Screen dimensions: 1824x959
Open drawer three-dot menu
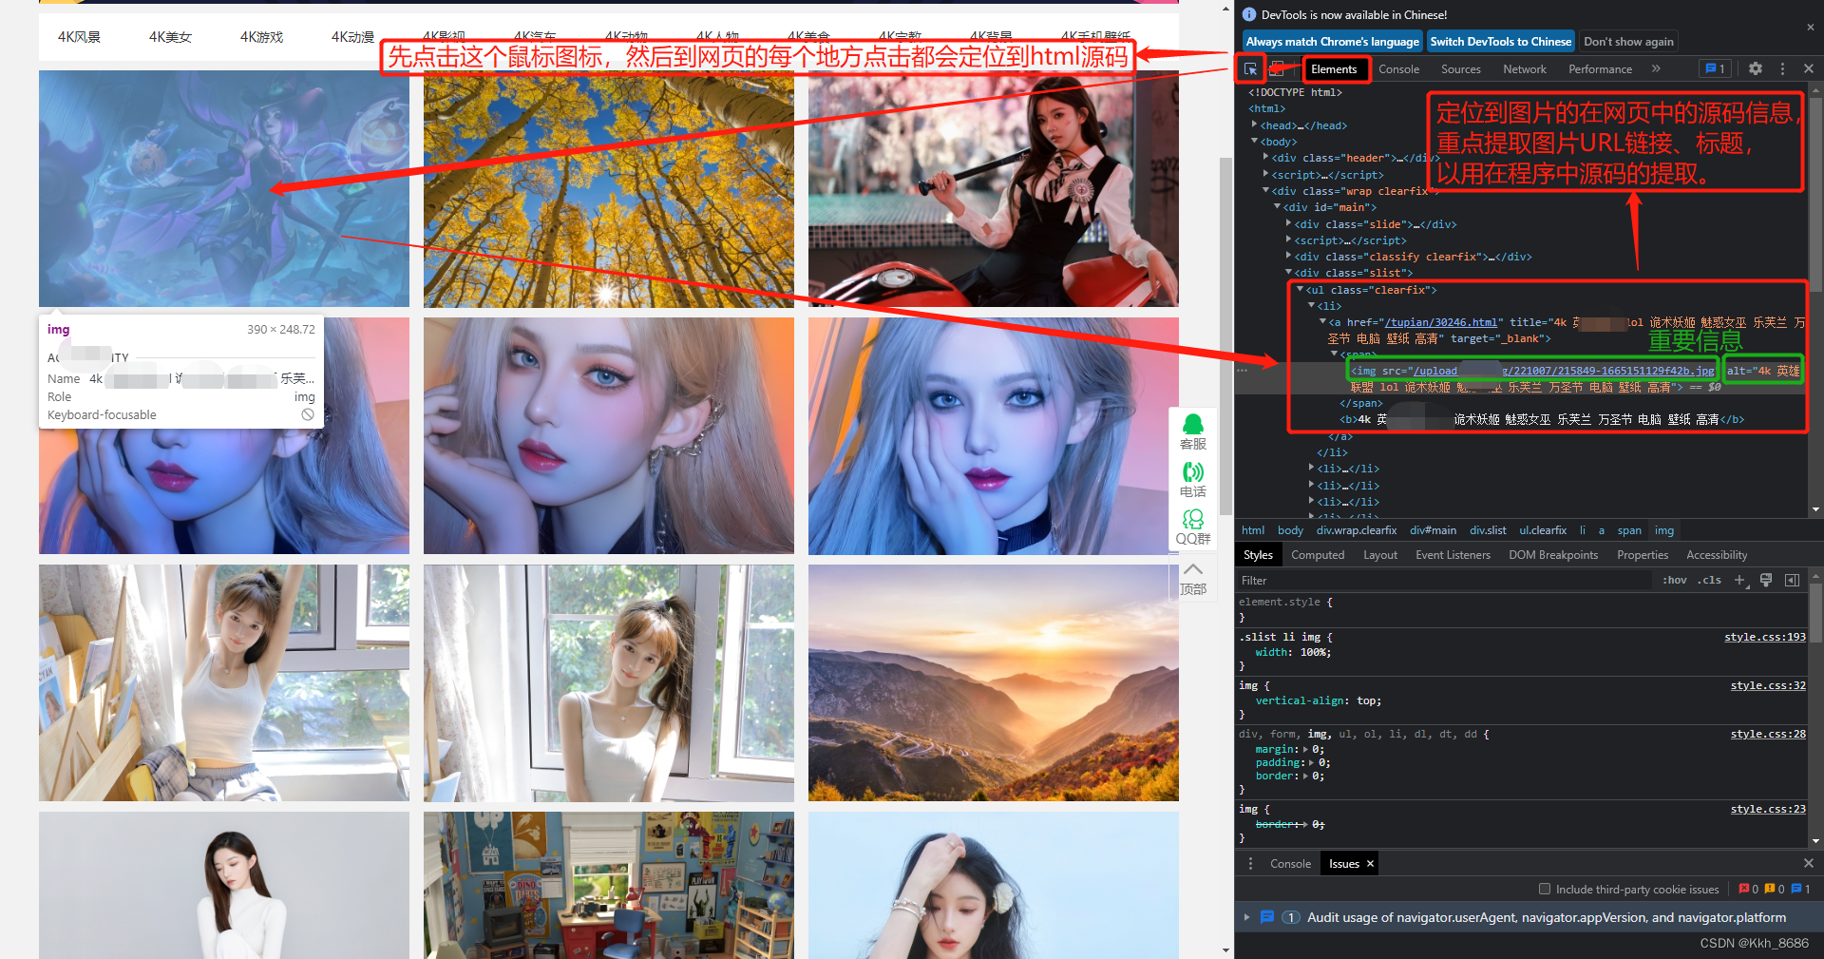pos(1250,863)
